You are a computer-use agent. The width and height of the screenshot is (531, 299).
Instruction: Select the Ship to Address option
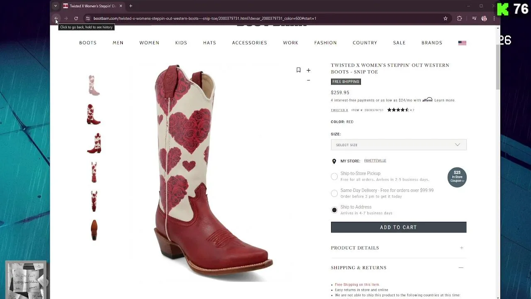334,210
